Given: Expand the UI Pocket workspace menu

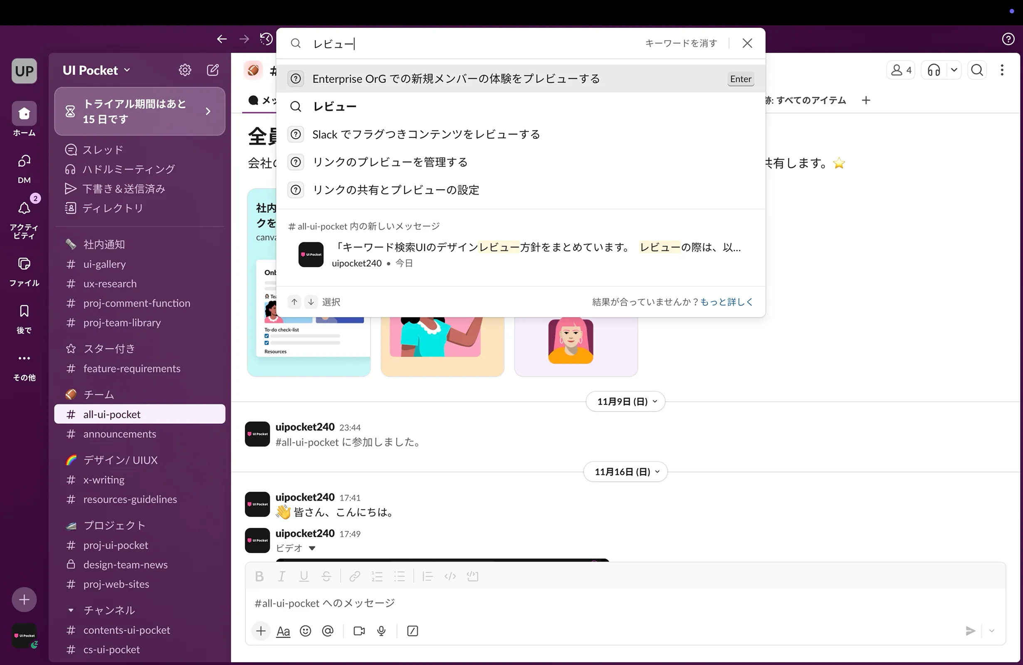Looking at the screenshot, I should 97,70.
